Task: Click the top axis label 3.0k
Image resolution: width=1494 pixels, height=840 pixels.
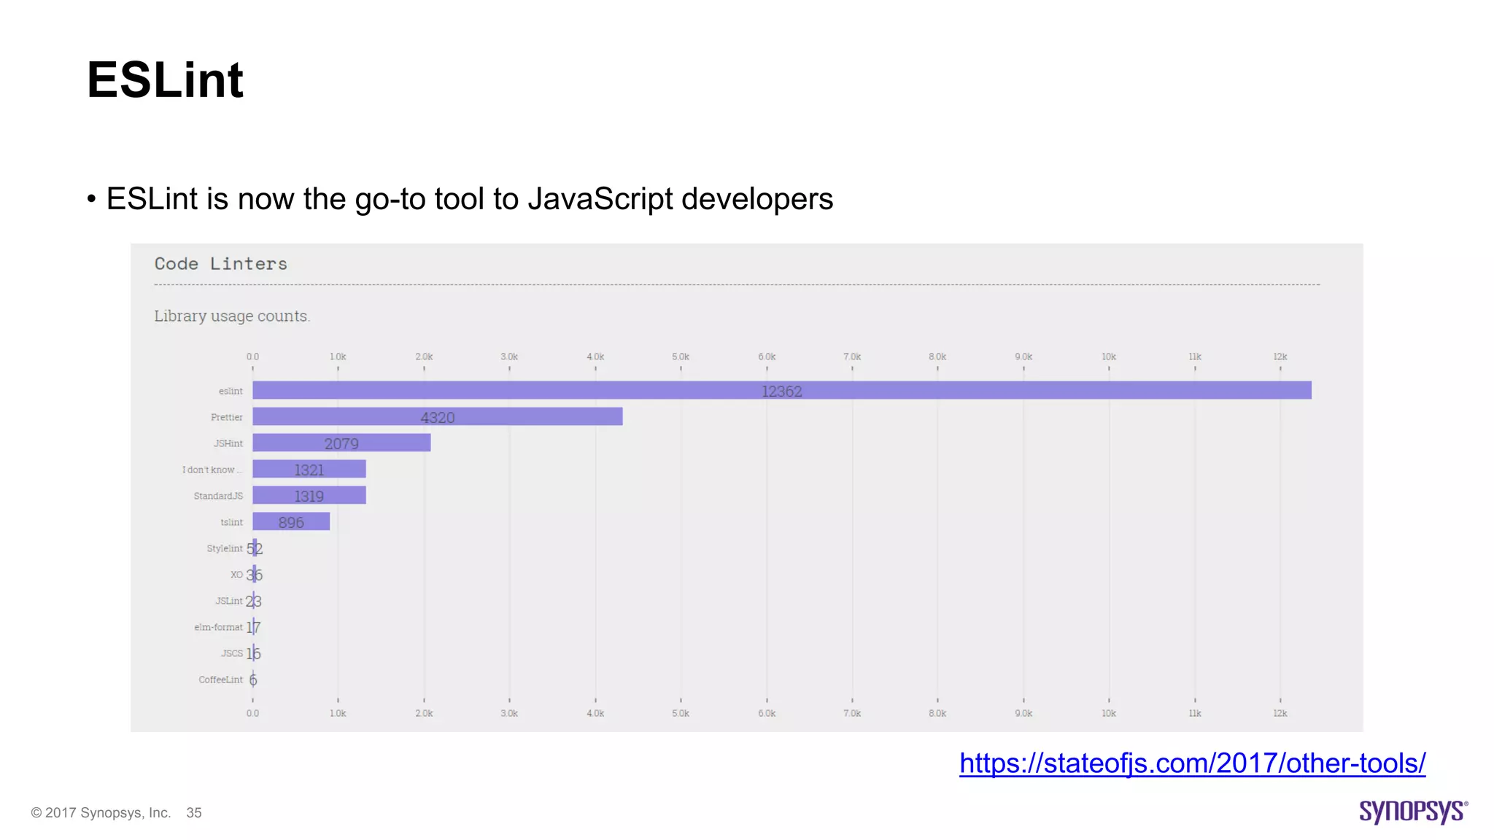Action: pyautogui.click(x=509, y=357)
